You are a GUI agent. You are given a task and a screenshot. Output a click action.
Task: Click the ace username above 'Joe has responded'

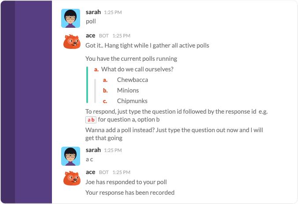coord(91,172)
